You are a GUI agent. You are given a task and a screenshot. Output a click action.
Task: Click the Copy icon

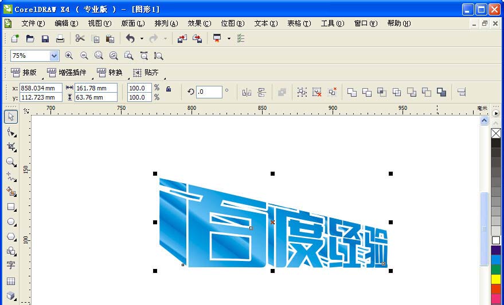pos(95,39)
